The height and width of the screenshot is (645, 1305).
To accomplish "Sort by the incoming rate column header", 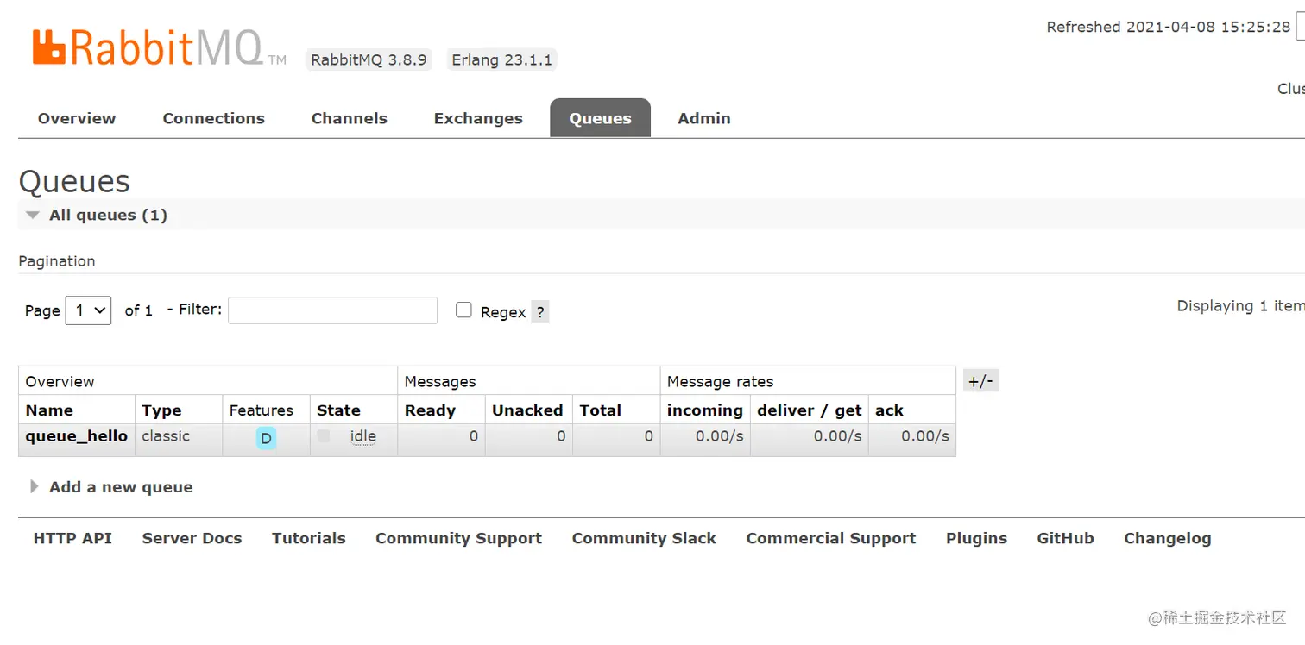I will pos(705,410).
